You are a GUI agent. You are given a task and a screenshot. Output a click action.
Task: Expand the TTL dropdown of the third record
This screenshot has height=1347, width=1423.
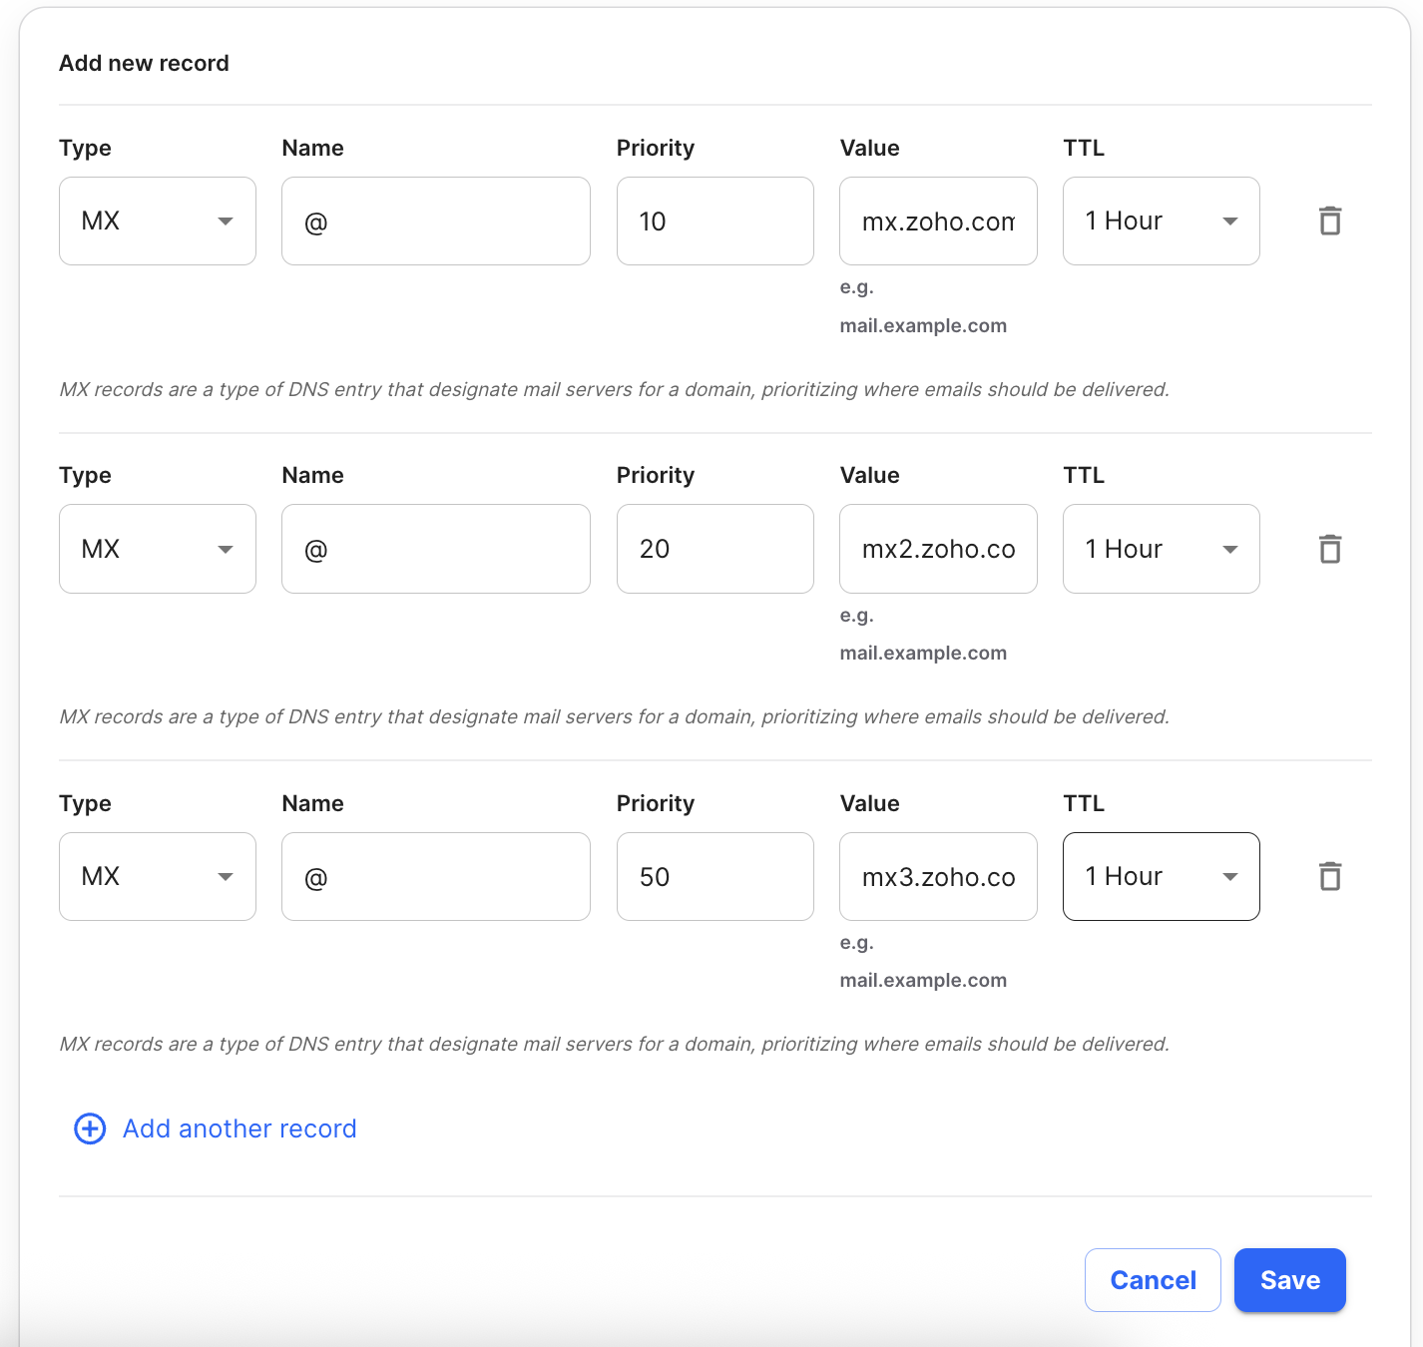[1162, 876]
